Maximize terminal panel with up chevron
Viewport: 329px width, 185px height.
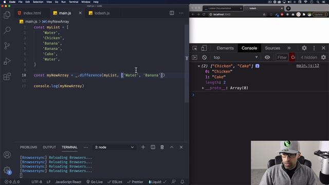(x=172, y=147)
